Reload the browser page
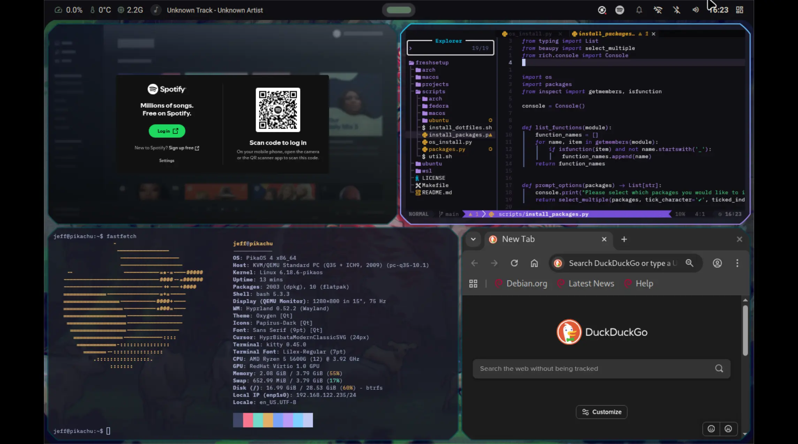The image size is (798, 444). click(x=514, y=263)
